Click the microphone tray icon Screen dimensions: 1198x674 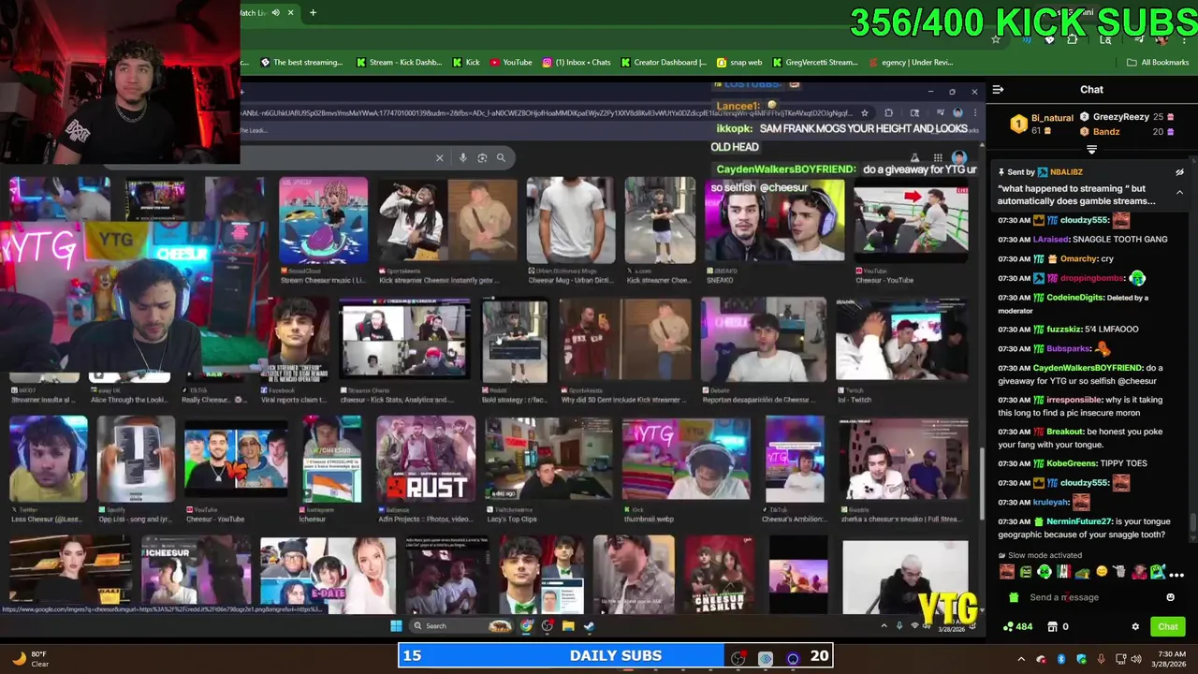[1102, 659]
